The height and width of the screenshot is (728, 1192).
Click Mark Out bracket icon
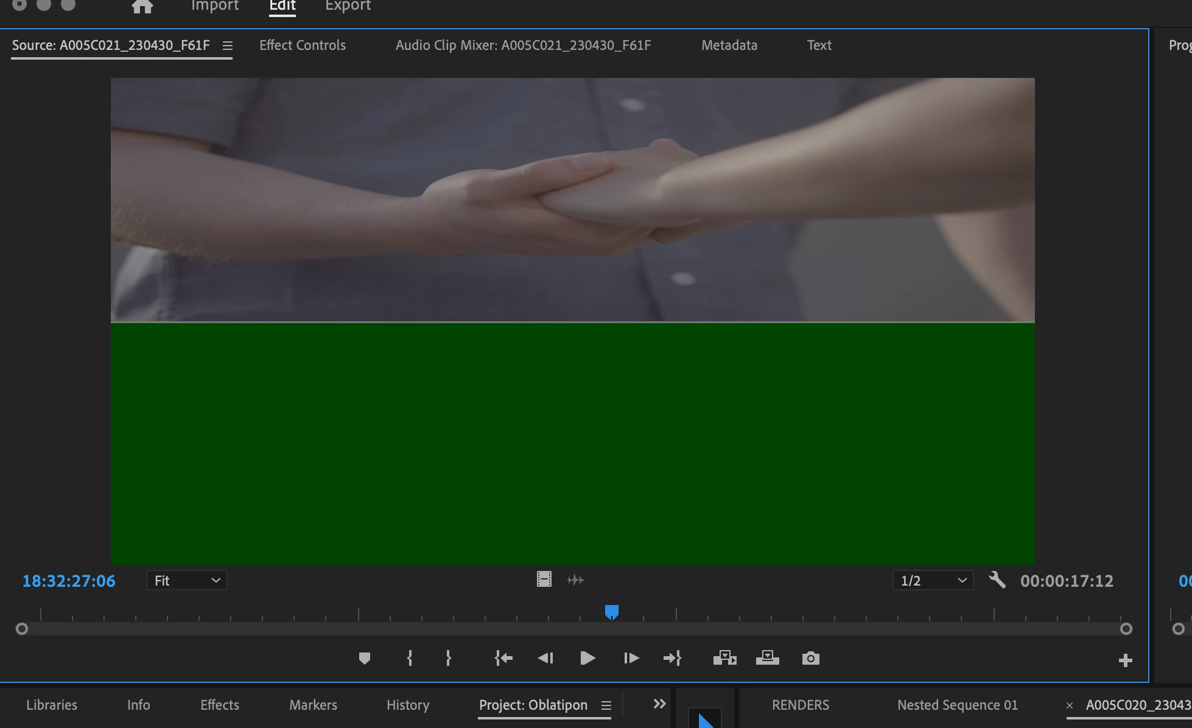coord(449,658)
